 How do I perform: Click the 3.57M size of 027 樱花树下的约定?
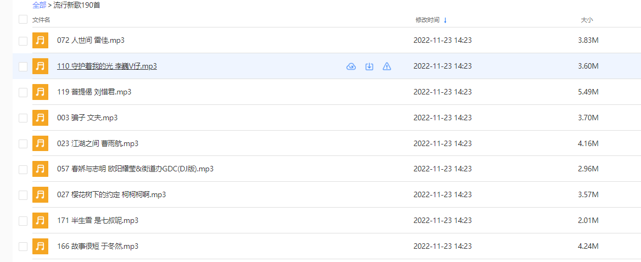[x=588, y=195]
